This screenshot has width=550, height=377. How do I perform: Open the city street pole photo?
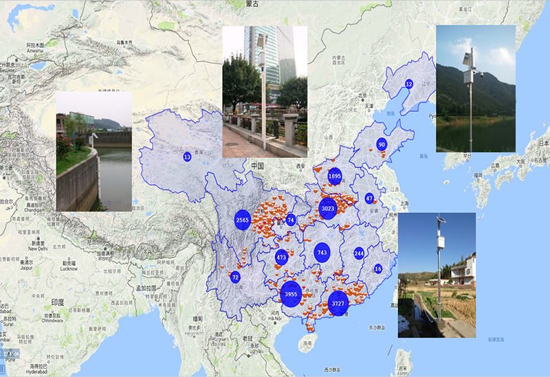[265, 91]
